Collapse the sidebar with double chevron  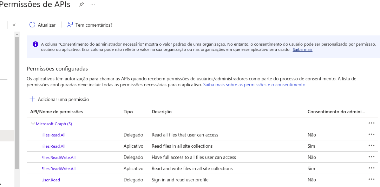point(14,25)
